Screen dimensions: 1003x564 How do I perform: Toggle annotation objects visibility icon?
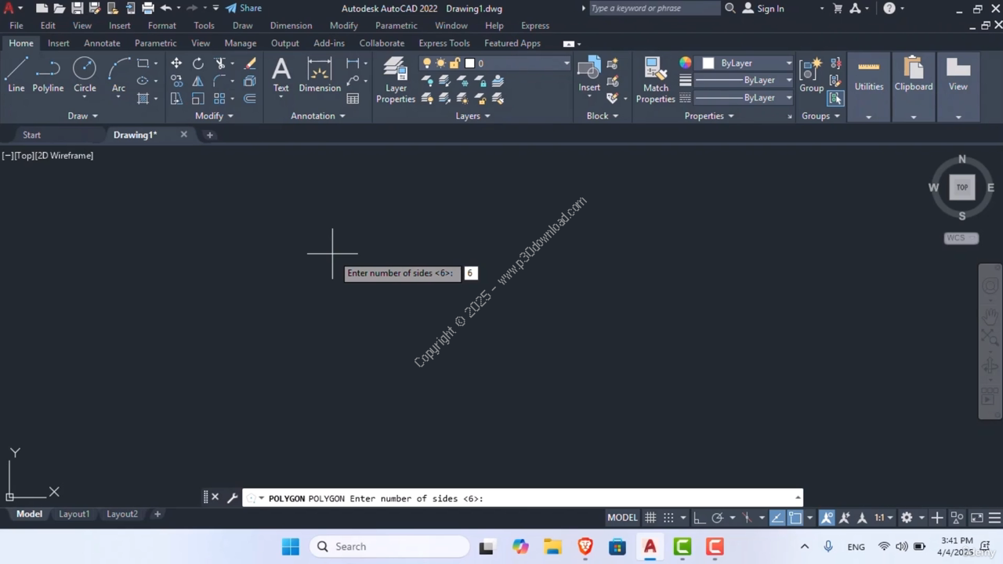pos(827,518)
